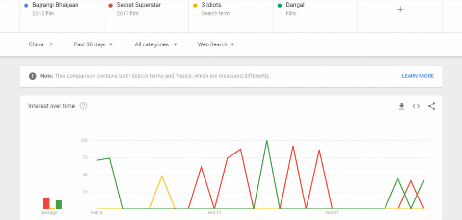Click the 50 y-axis value

tap(85, 175)
